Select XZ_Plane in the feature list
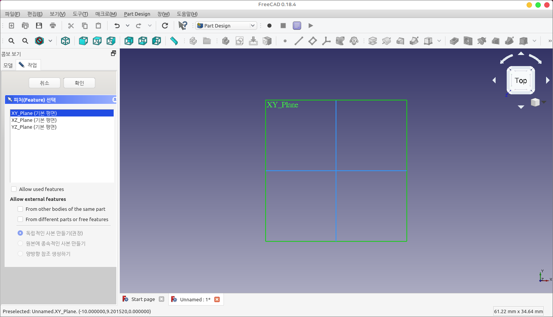The height and width of the screenshot is (317, 553). pos(34,120)
